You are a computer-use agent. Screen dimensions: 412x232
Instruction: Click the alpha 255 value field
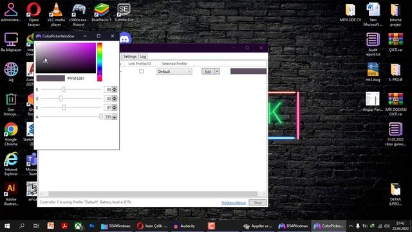pos(108,117)
